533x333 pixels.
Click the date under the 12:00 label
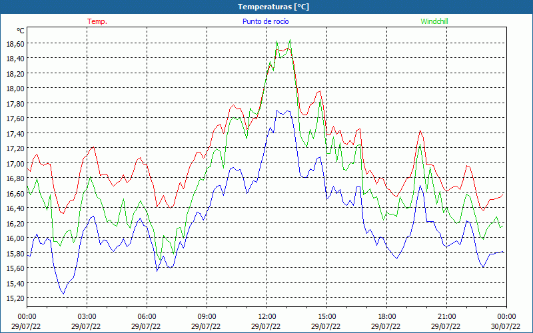coord(266,326)
